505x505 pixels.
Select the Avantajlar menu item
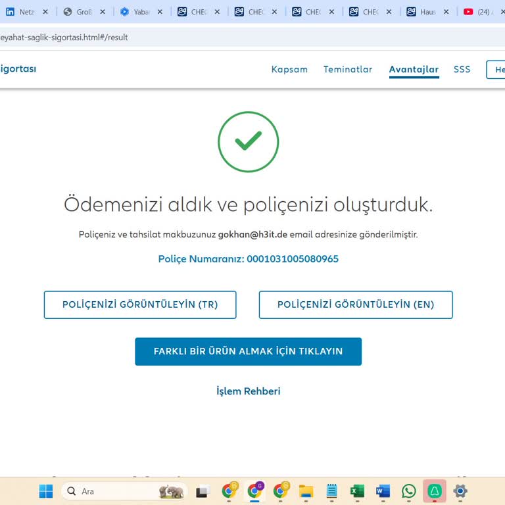[414, 70]
